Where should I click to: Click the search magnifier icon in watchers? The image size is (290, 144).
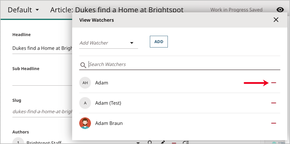click(83, 65)
